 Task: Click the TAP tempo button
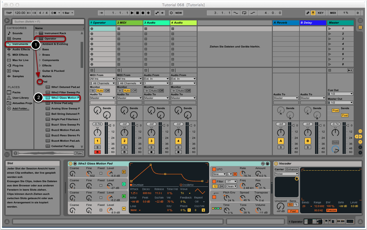click(x=9, y=13)
